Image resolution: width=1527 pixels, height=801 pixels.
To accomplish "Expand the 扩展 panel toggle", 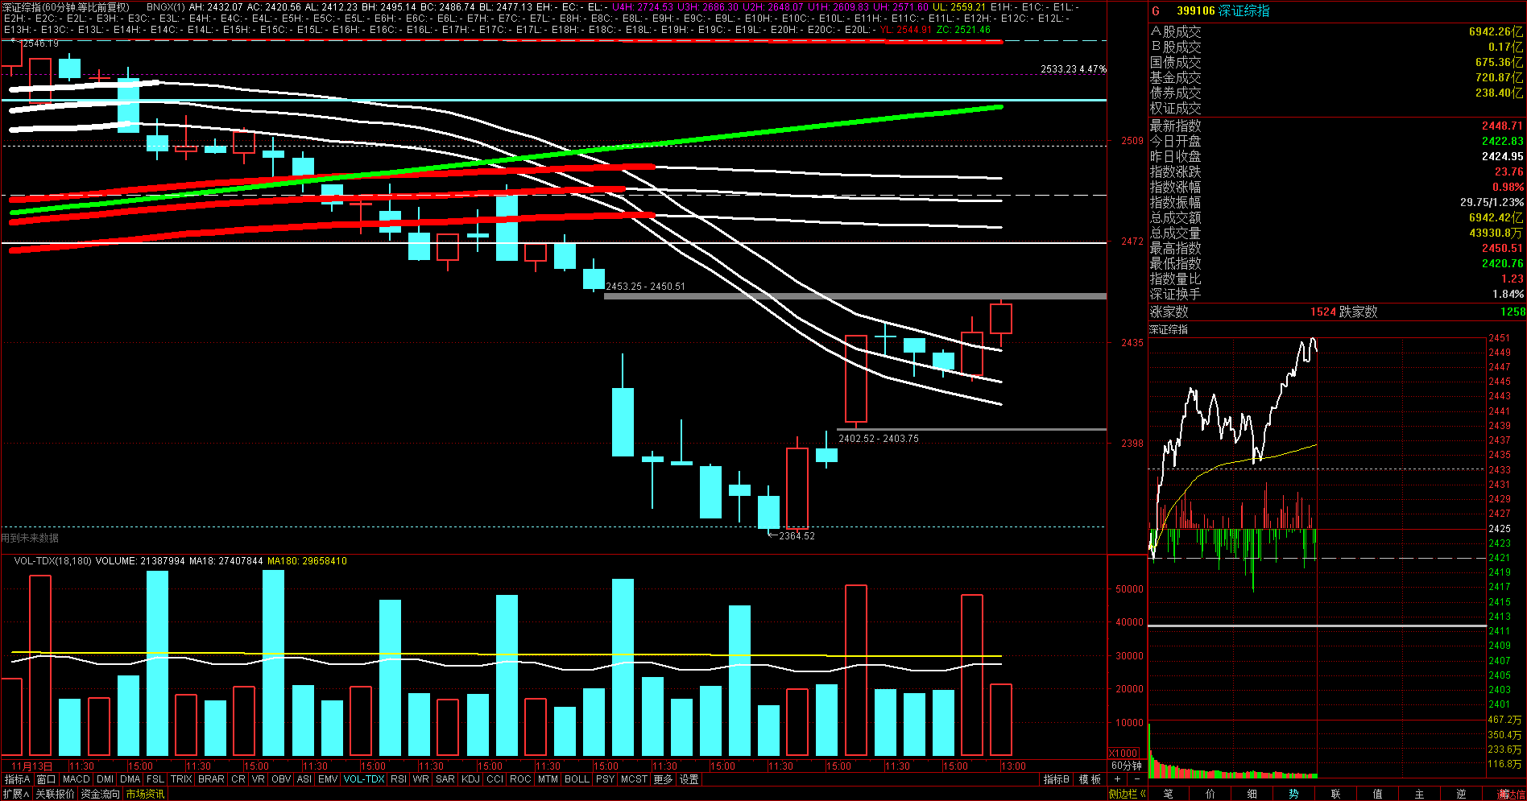I will pyautogui.click(x=16, y=794).
